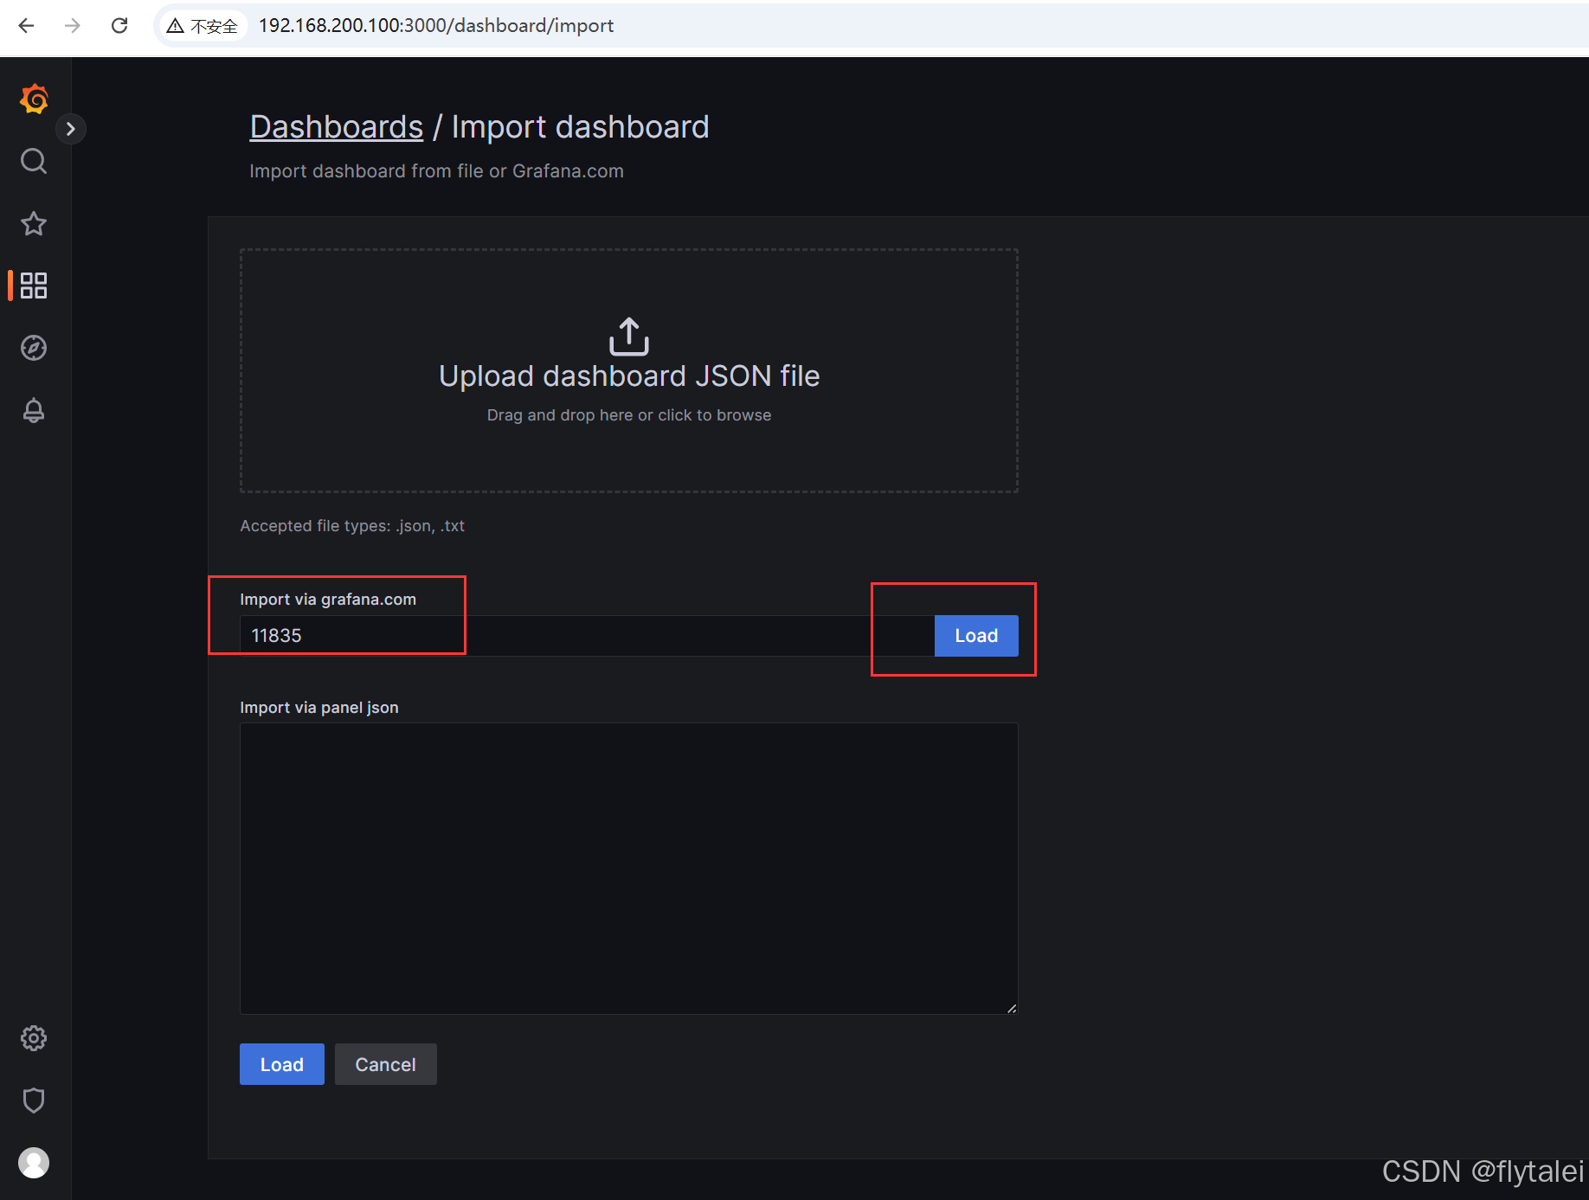Click Upload dashboard JSON file area

(x=629, y=371)
